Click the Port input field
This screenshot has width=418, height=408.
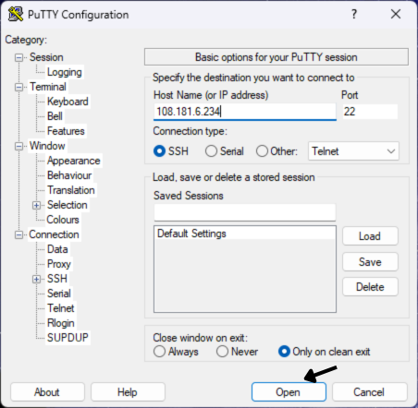click(x=370, y=112)
